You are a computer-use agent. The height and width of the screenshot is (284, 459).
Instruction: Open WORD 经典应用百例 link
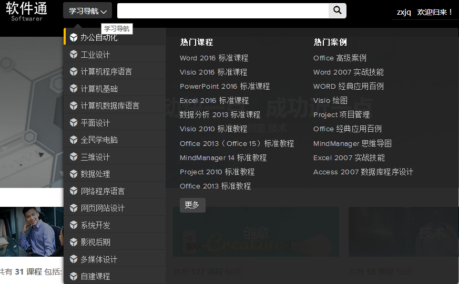pos(349,86)
